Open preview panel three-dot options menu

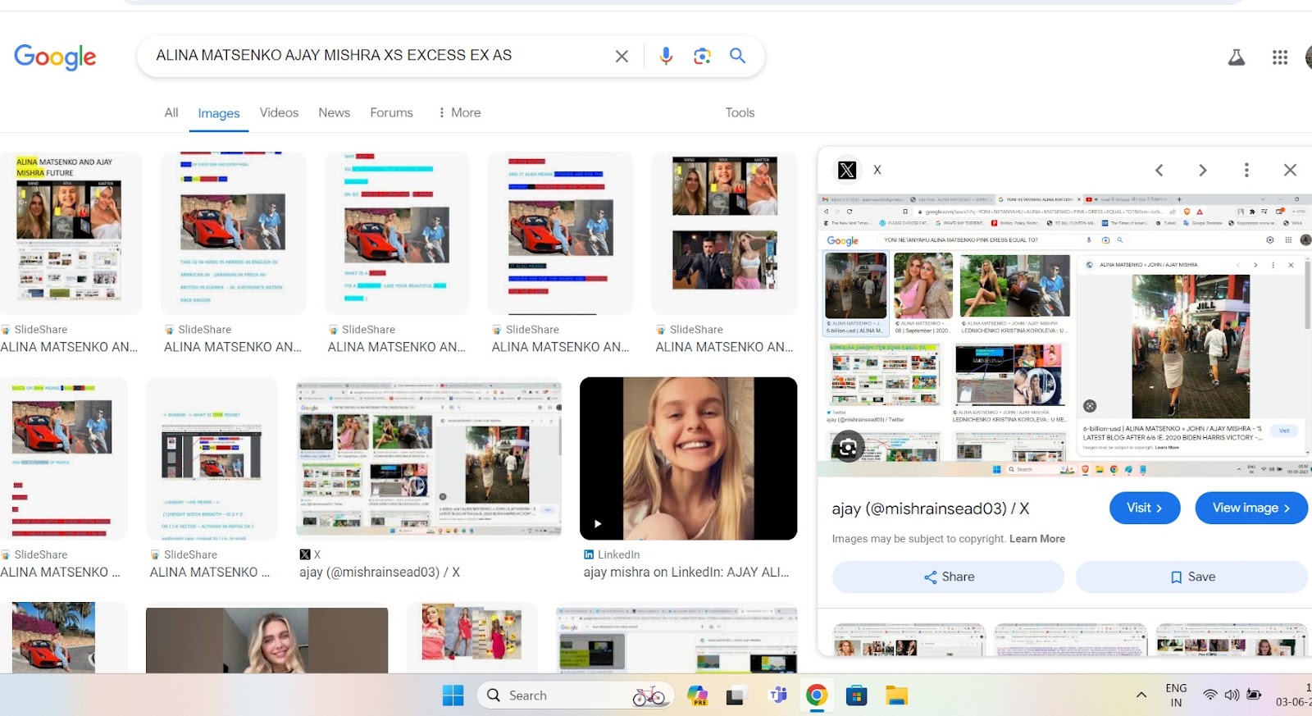click(x=1246, y=170)
